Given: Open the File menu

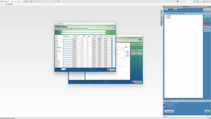Looking at the screenshot, I should coord(13,1).
